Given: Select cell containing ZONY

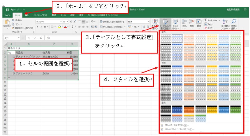Looking at the screenshot, I should tap(54, 73).
